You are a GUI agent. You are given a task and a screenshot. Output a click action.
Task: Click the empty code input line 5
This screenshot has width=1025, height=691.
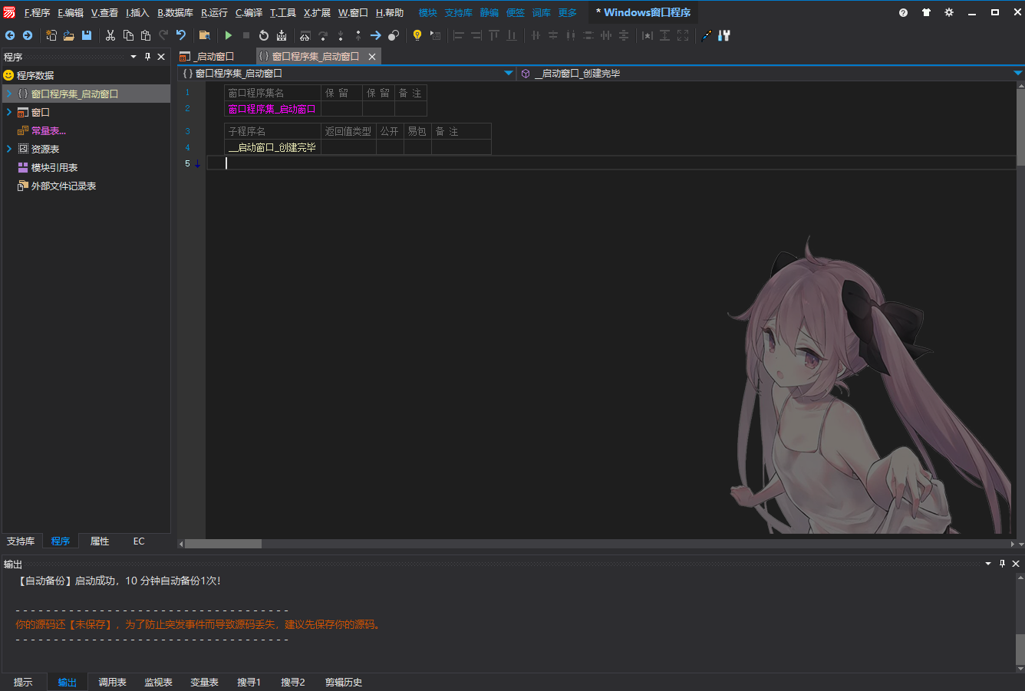click(x=611, y=163)
